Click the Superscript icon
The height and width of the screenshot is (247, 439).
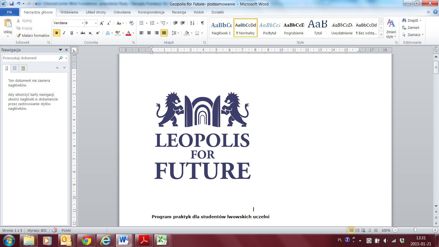point(98,33)
